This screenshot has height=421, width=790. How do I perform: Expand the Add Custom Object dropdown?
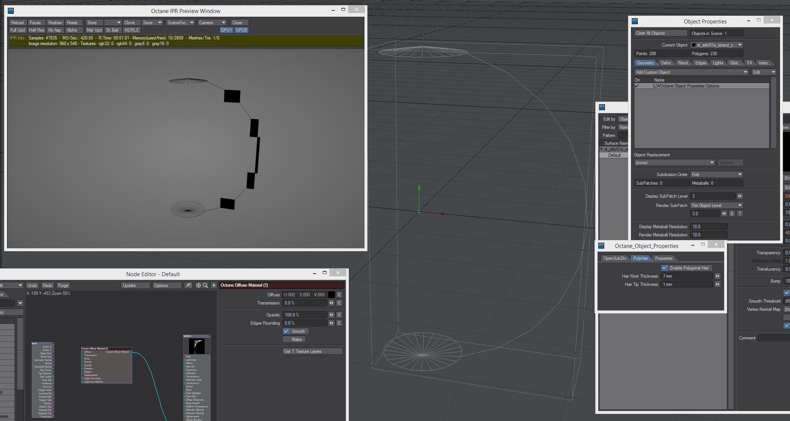(x=691, y=72)
